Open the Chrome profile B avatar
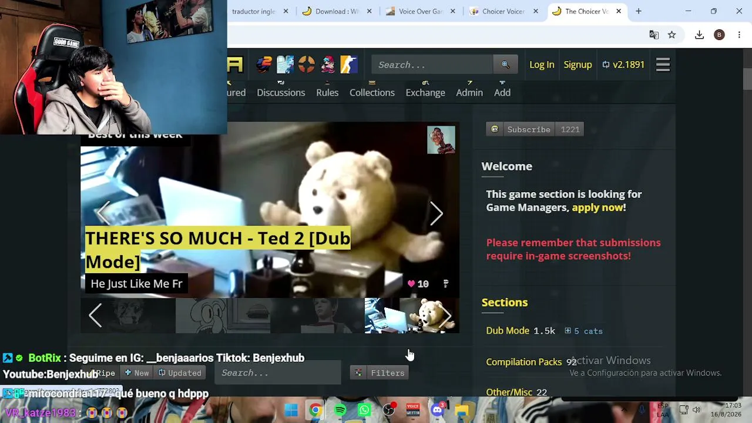 (x=719, y=35)
